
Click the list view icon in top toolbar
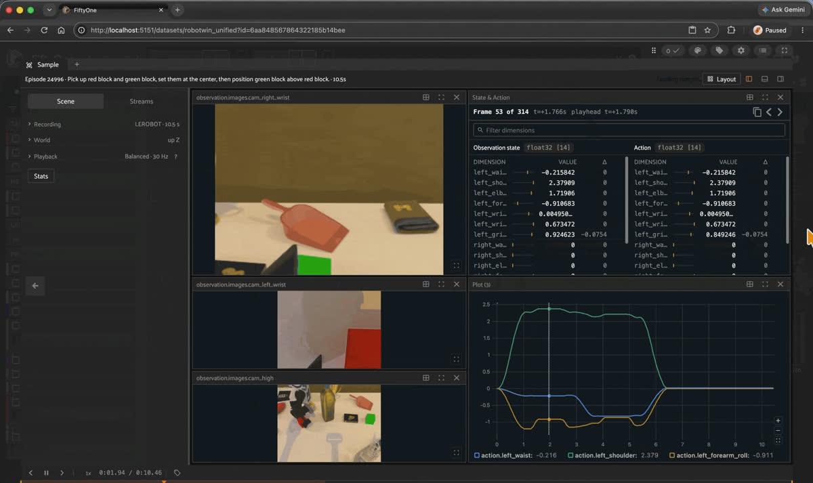[x=763, y=51]
